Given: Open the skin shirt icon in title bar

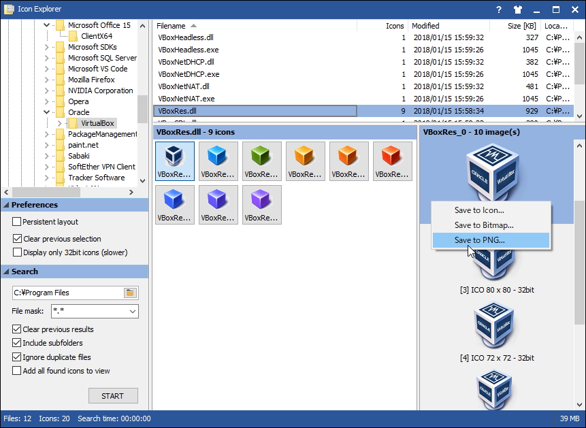Looking at the screenshot, I should [x=518, y=10].
